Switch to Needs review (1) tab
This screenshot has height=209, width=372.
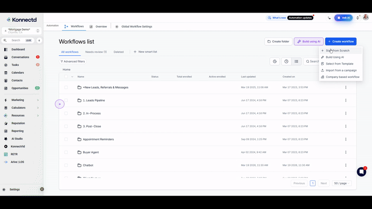coord(96,52)
